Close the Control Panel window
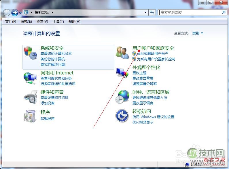The width and height of the screenshot is (229, 169). pos(221,2)
